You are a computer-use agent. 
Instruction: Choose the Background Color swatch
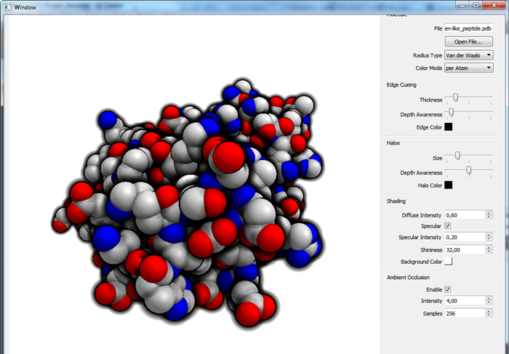pos(449,262)
